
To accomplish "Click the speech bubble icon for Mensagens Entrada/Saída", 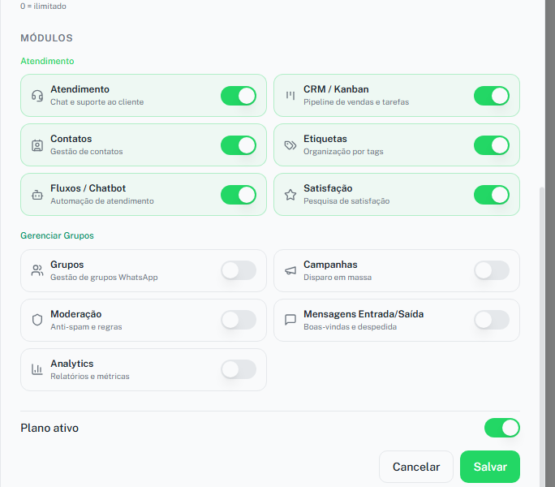I will [290, 321].
